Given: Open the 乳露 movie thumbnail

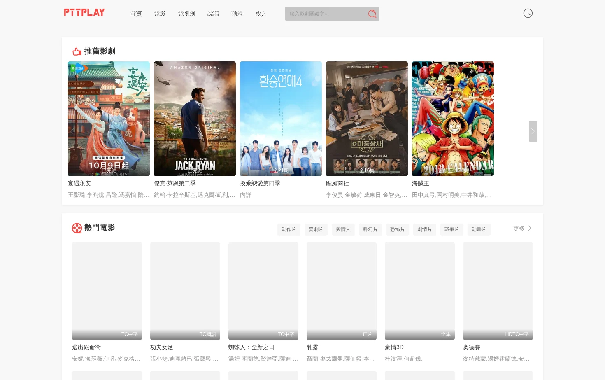Looking at the screenshot, I should 342,291.
